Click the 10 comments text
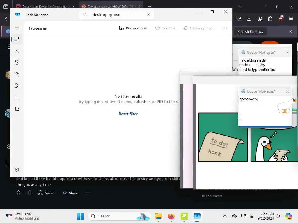The image size is (298, 223). 212,196
